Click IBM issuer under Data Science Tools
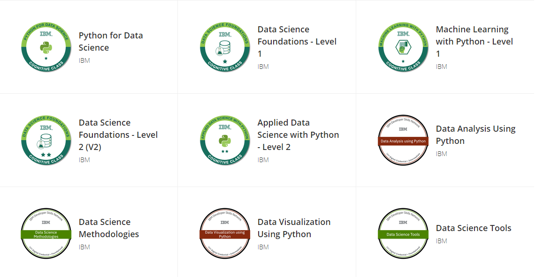The image size is (543, 277). click(442, 241)
